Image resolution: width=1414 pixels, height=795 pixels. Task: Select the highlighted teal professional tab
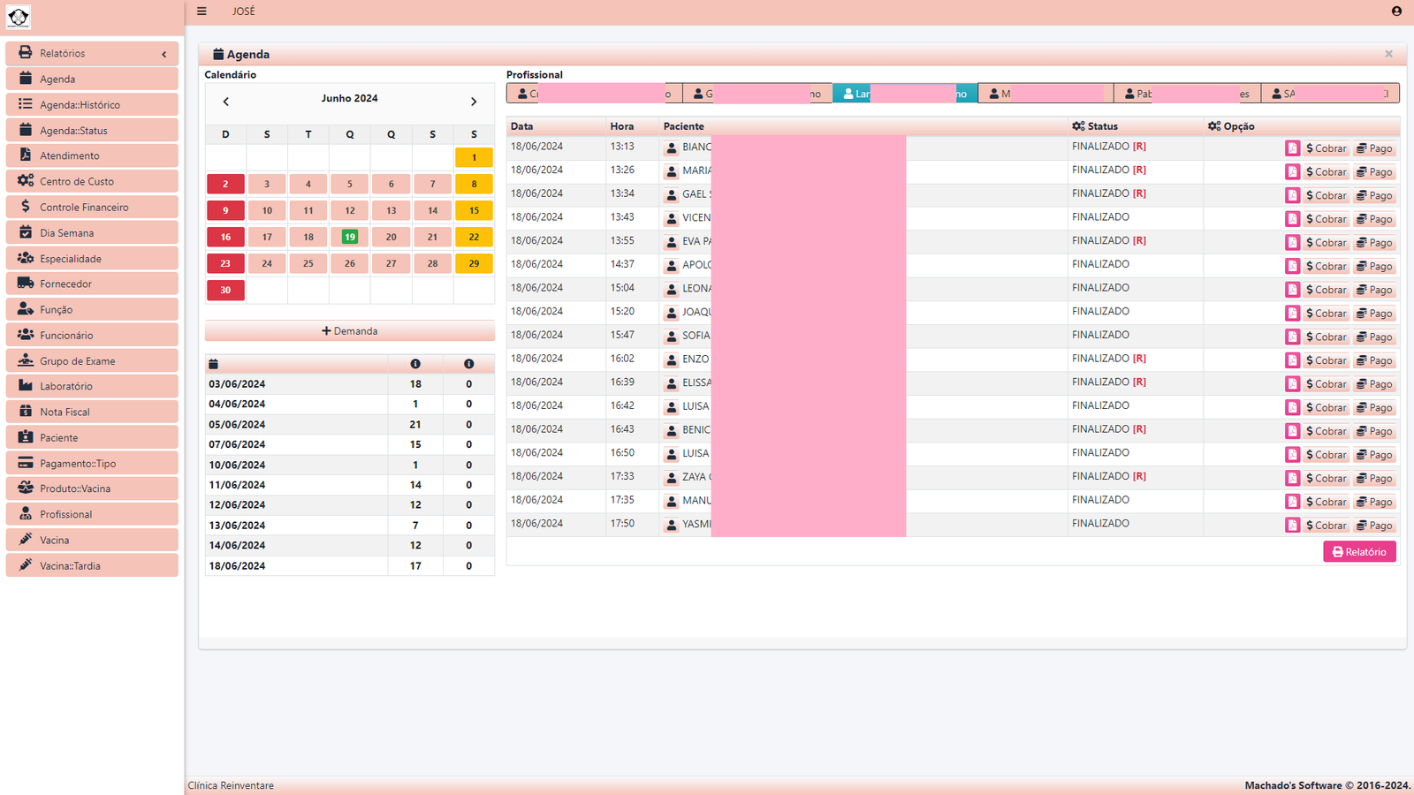coord(904,94)
